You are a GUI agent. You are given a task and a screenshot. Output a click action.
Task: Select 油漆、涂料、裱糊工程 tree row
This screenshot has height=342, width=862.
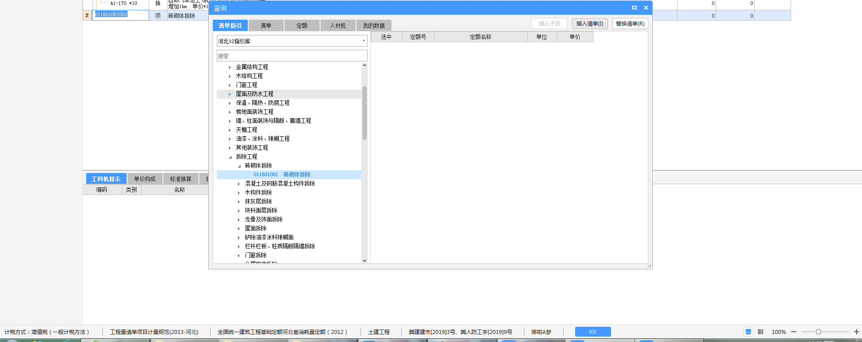[289, 139]
